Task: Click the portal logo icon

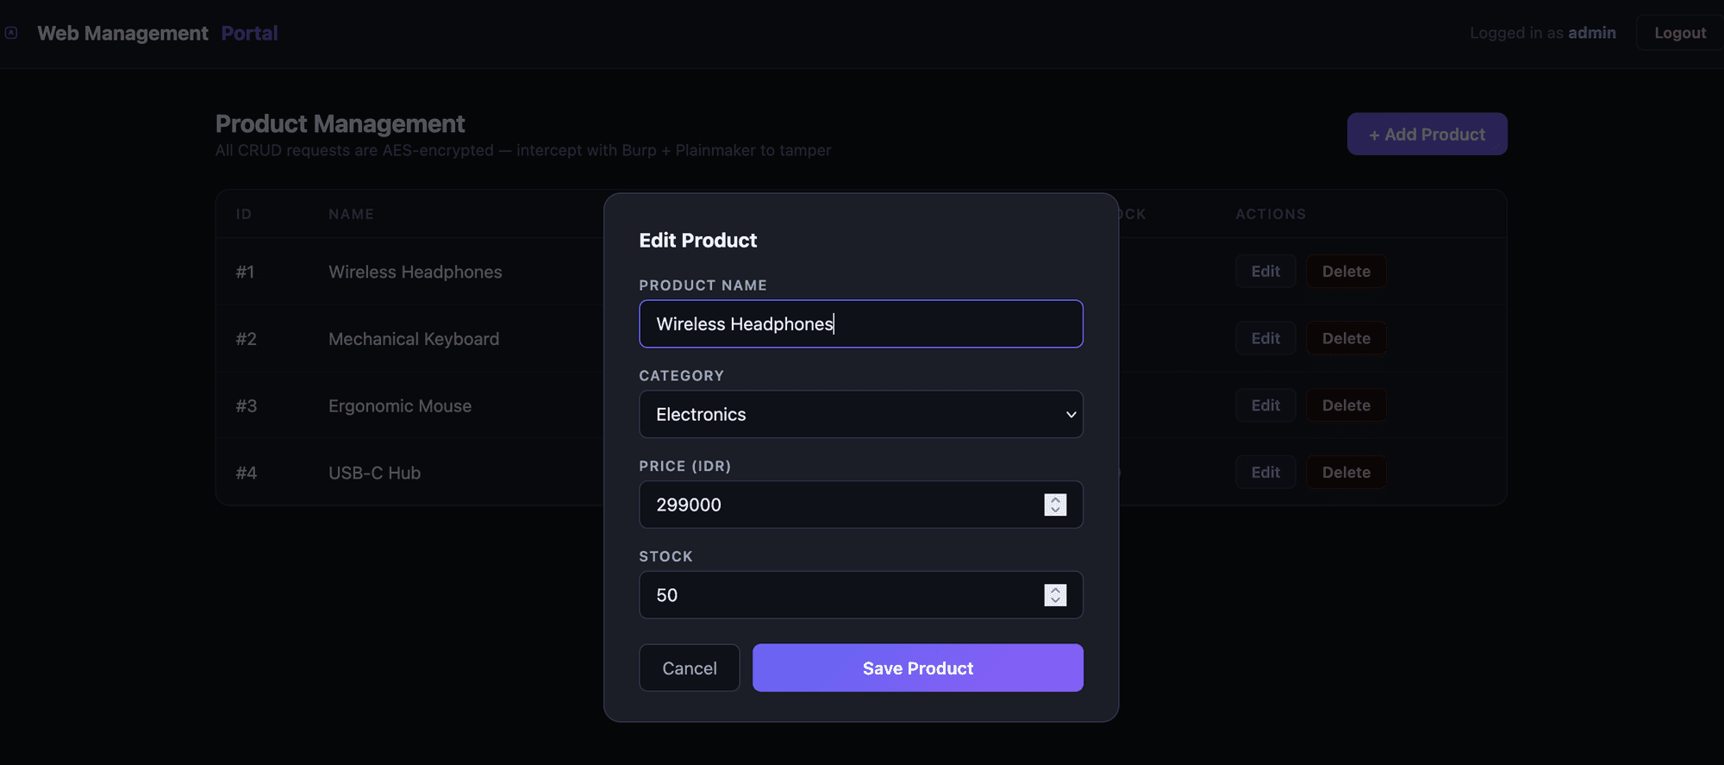Action: pyautogui.click(x=11, y=33)
